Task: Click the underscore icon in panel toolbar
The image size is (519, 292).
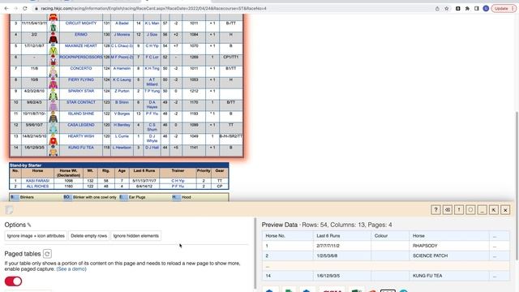Action: tap(483, 209)
